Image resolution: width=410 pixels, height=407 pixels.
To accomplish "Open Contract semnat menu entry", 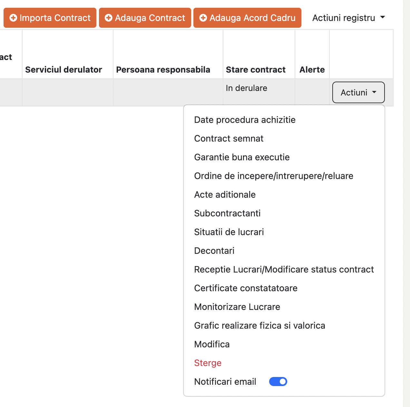I will (229, 139).
